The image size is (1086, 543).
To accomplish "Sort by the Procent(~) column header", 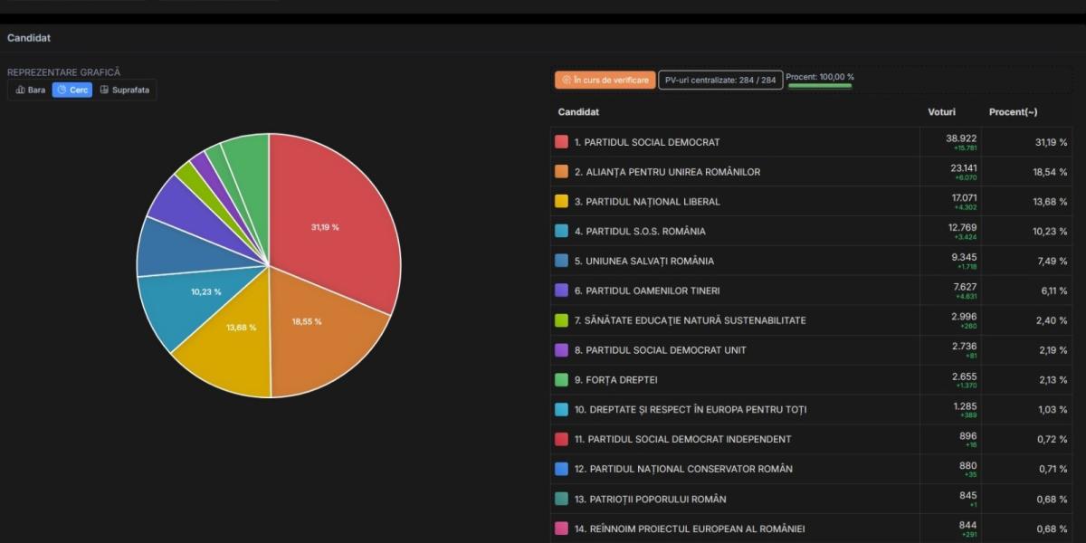I will pos(1013,111).
